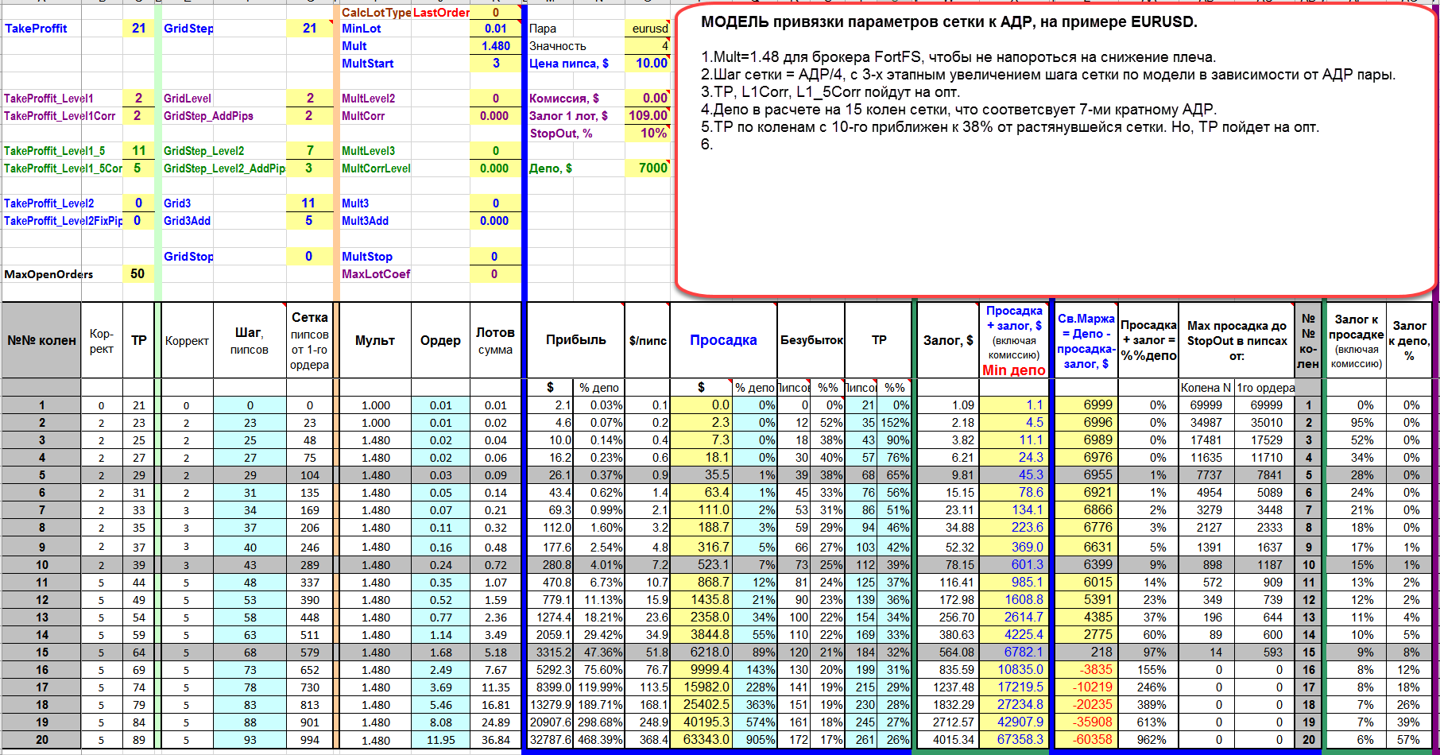This screenshot has width=1440, height=755.
Task: Click the Безубыток column header
Action: click(811, 340)
